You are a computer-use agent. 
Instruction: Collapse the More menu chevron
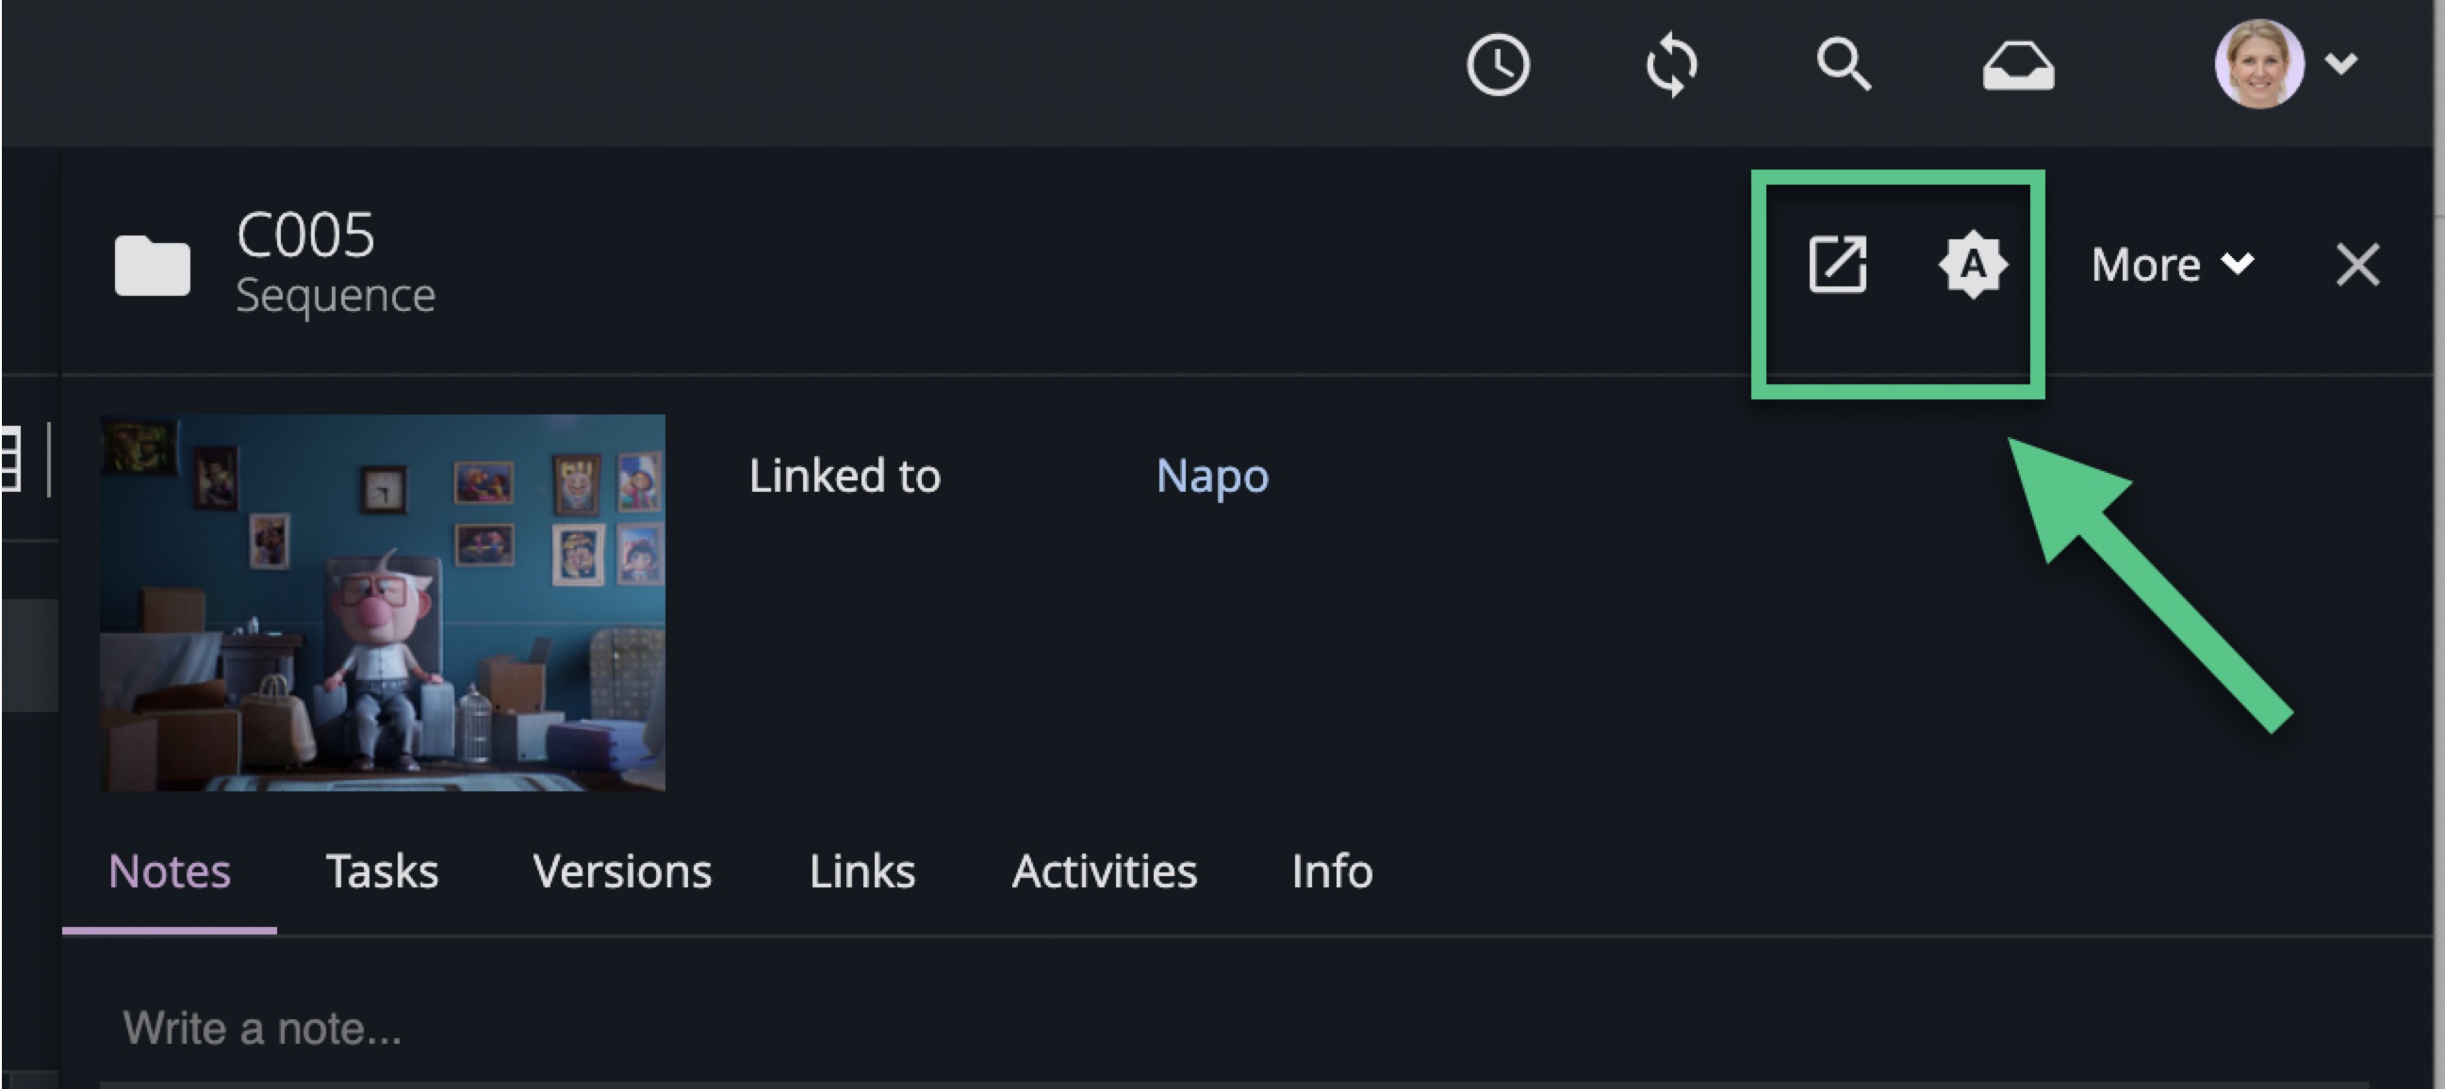(x=2238, y=265)
